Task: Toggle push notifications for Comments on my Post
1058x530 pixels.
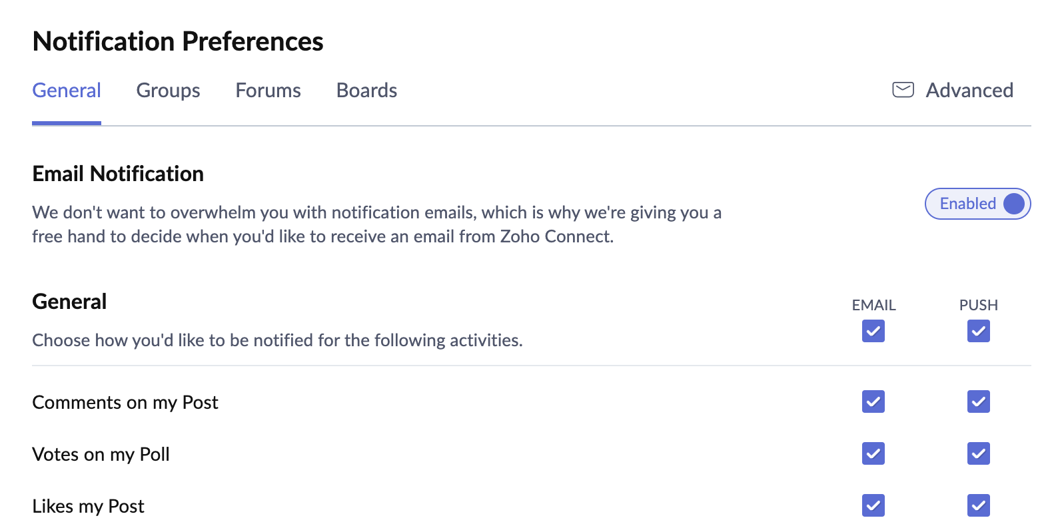Action: [x=978, y=401]
